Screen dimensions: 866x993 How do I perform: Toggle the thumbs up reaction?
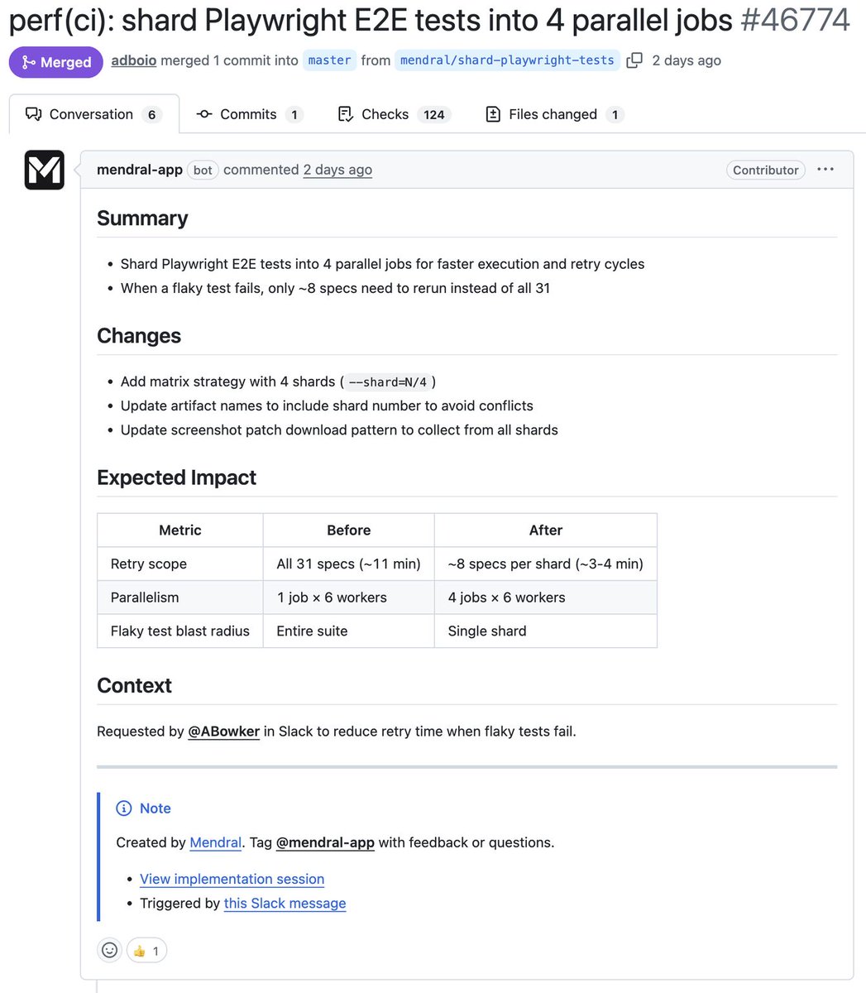click(146, 951)
